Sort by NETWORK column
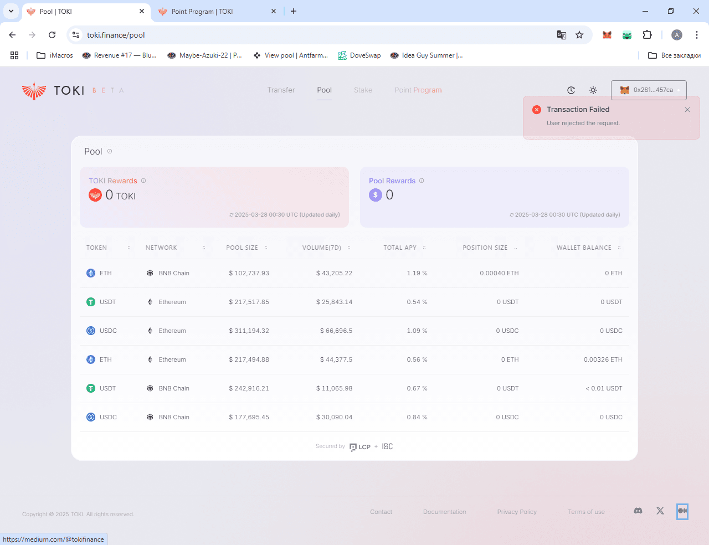 coord(204,248)
